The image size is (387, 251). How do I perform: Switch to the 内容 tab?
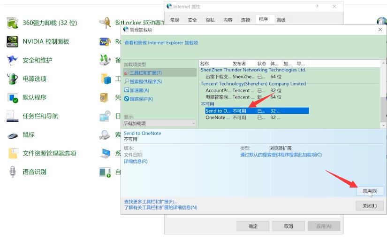[x=228, y=20]
